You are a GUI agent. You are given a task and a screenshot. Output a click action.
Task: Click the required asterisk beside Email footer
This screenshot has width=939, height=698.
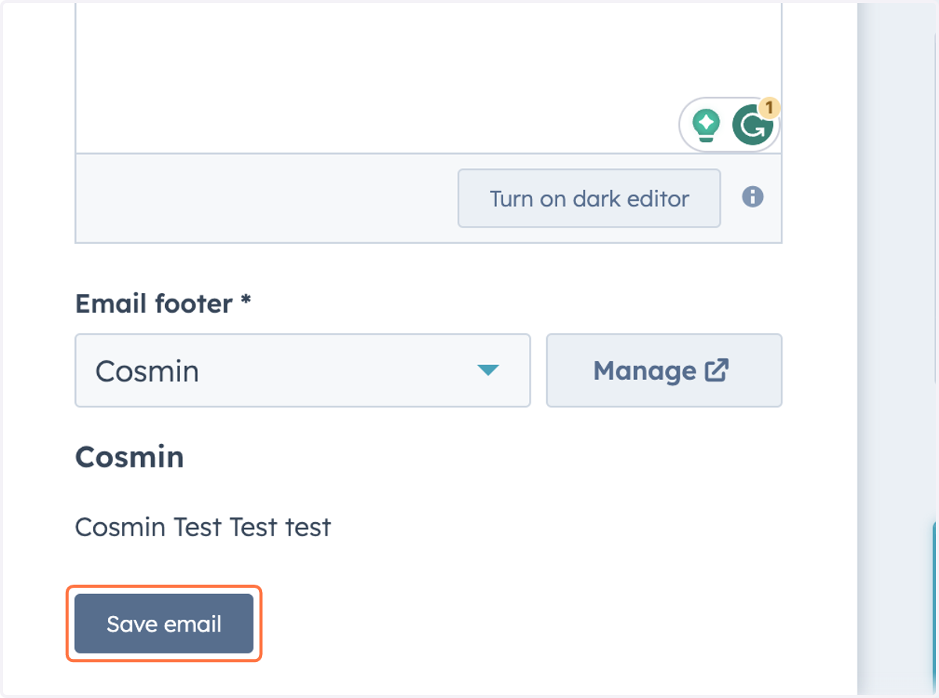tap(246, 301)
